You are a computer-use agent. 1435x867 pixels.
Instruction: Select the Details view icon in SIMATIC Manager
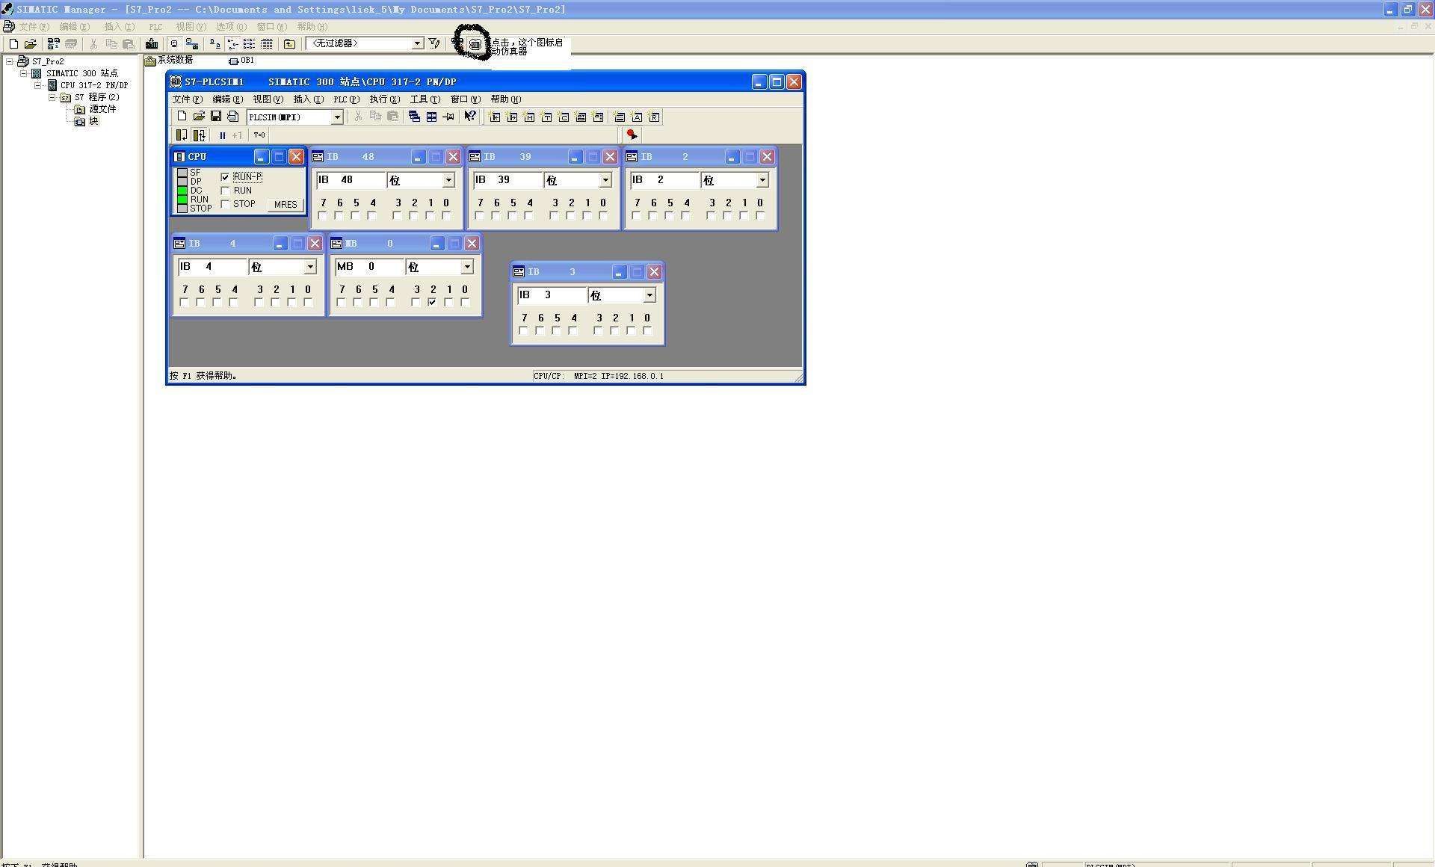click(267, 44)
